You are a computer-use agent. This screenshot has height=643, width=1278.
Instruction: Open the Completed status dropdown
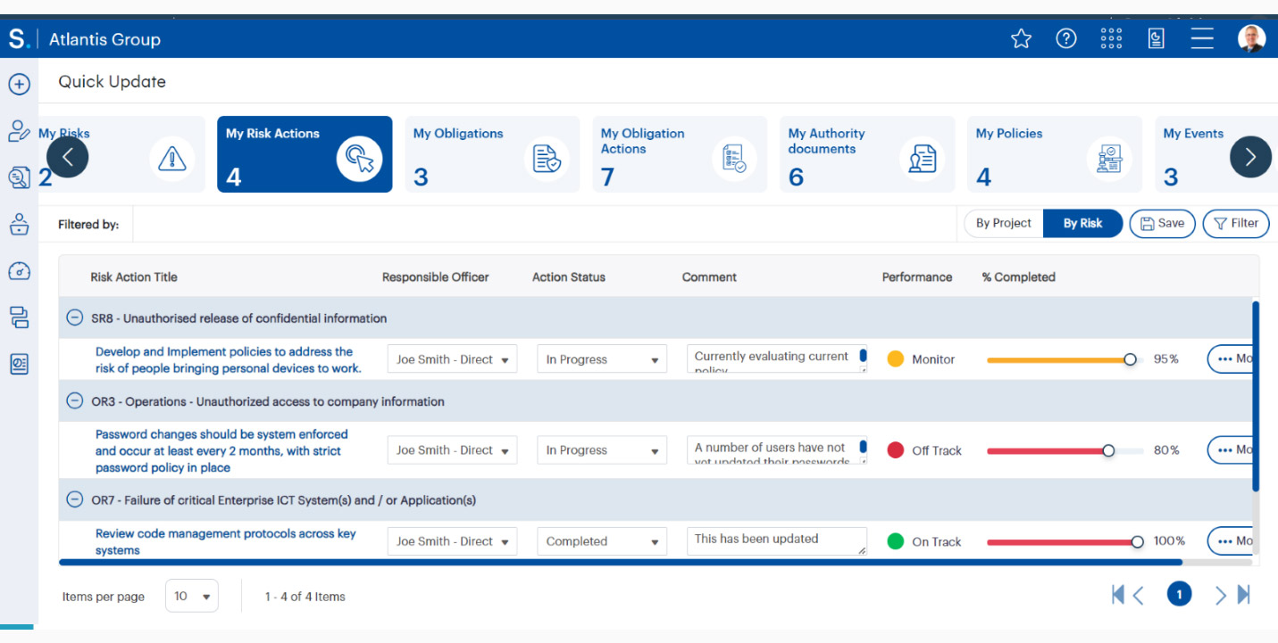602,541
